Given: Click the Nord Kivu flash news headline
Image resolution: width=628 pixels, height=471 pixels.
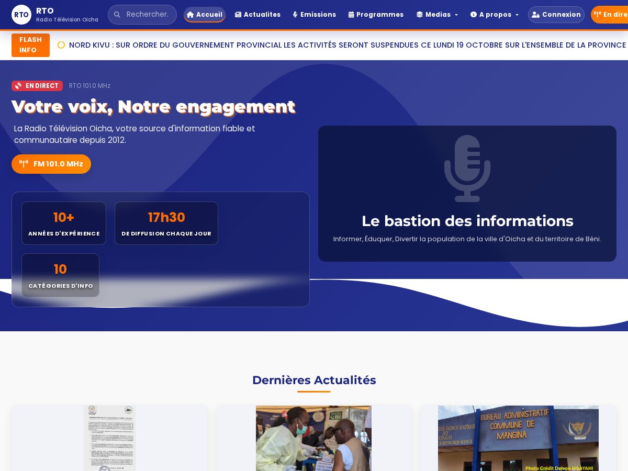Looking at the screenshot, I should coord(347,45).
